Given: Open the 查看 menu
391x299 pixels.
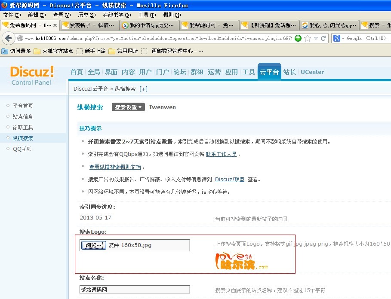Looking at the screenshot, I should [62, 15].
